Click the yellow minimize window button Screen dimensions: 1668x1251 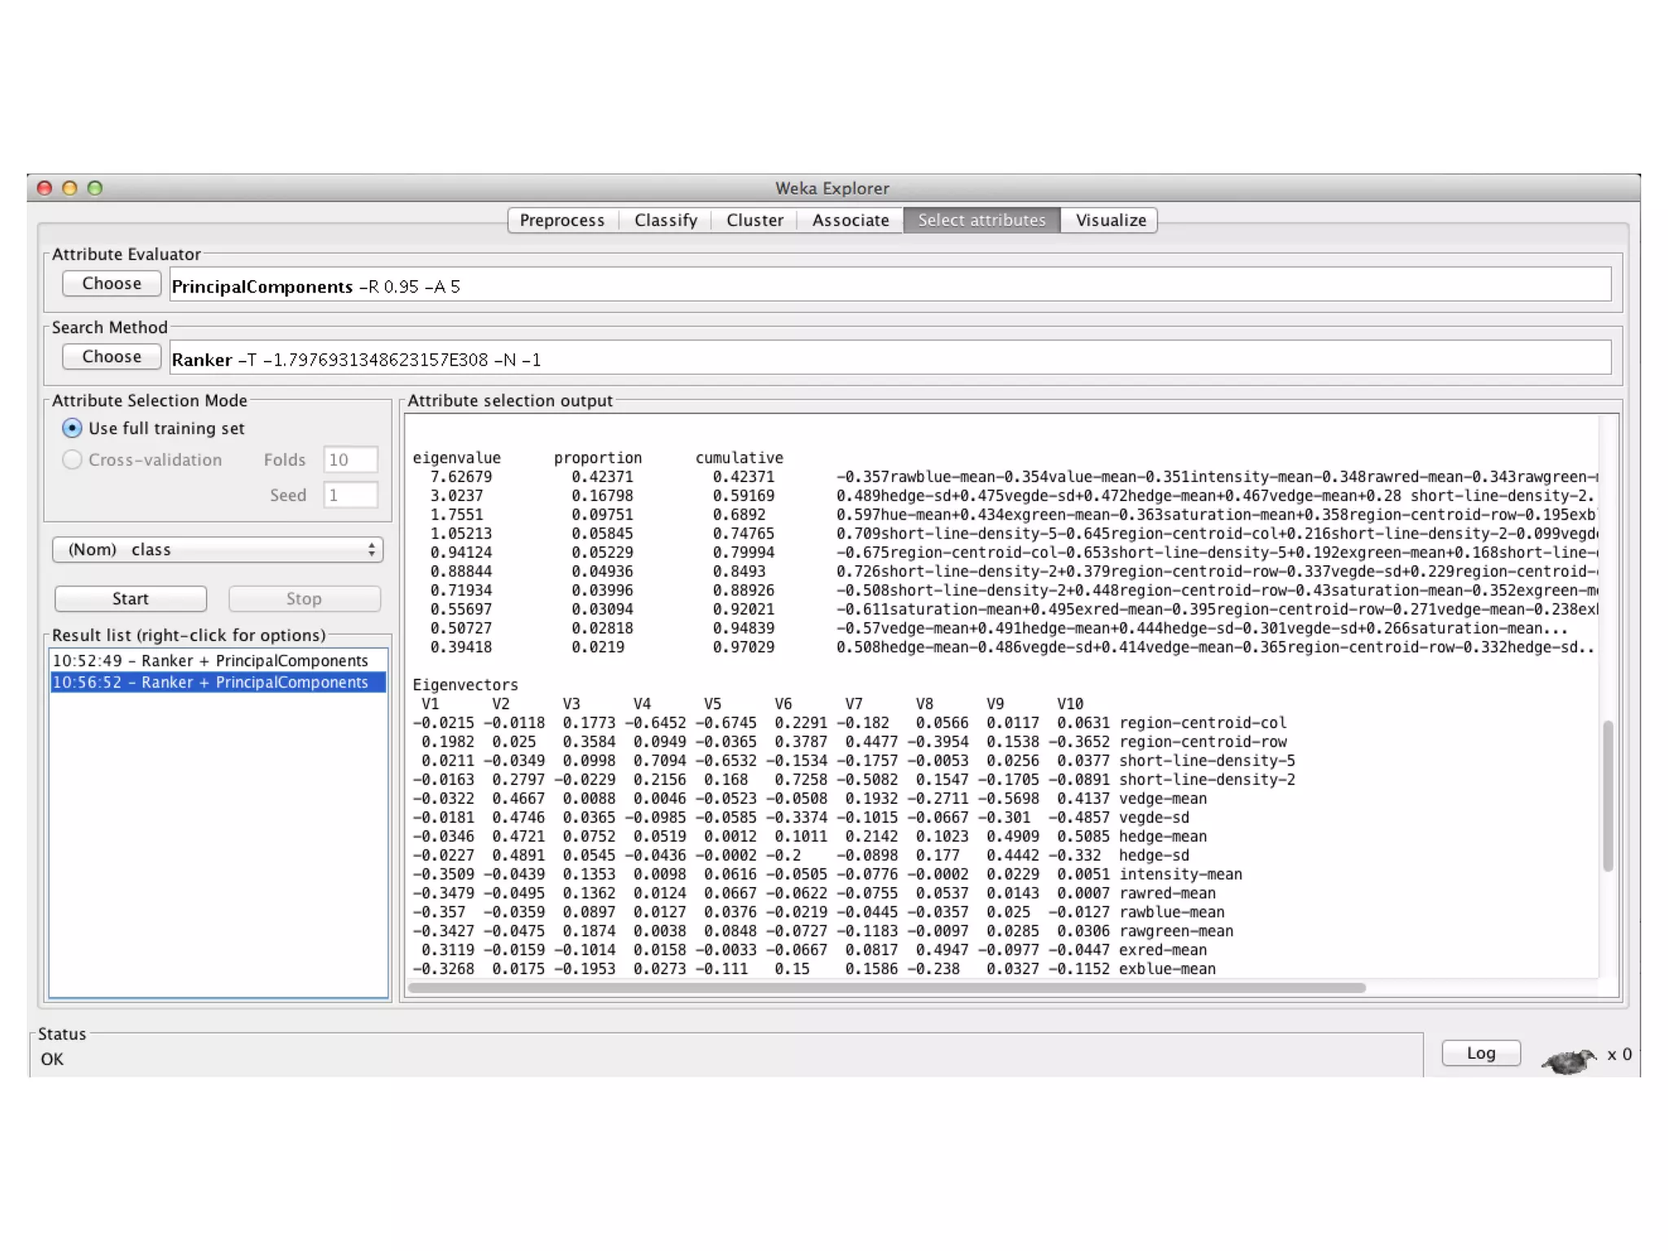tap(70, 188)
